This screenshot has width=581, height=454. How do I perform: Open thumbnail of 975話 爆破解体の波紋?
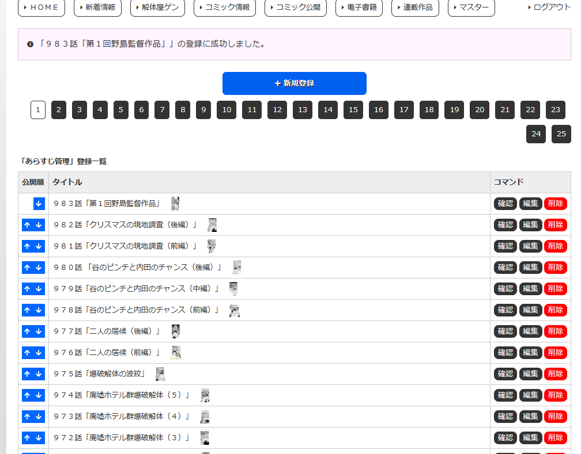pos(160,373)
